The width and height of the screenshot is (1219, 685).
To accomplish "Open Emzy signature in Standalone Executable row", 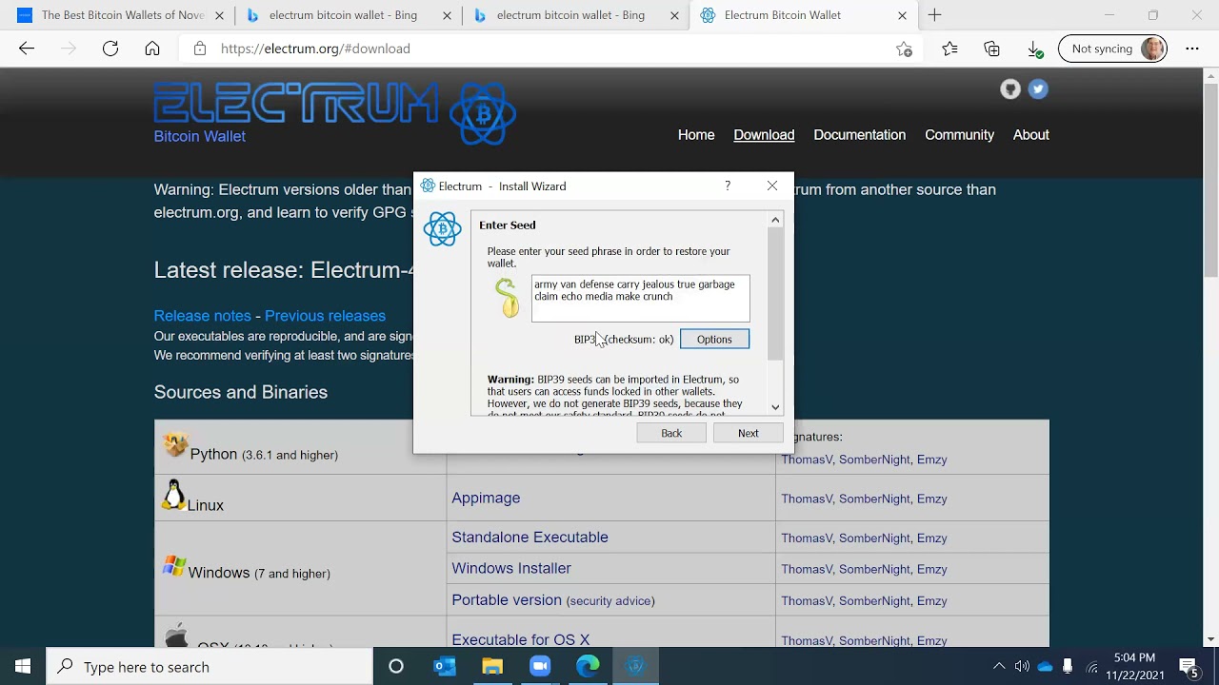I will coord(931,538).
